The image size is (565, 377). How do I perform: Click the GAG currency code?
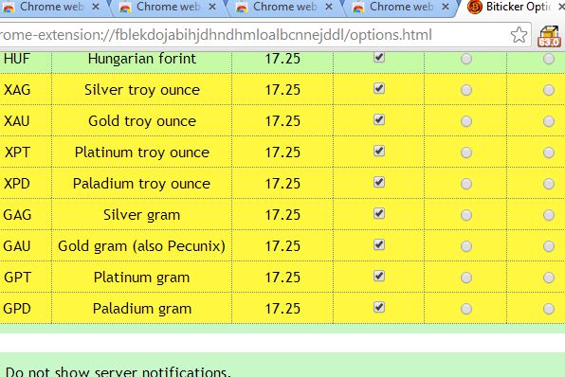click(17, 215)
